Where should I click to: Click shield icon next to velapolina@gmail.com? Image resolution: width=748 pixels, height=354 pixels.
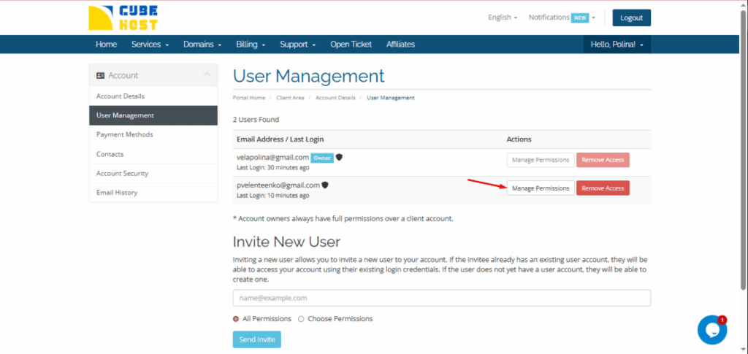(x=340, y=157)
